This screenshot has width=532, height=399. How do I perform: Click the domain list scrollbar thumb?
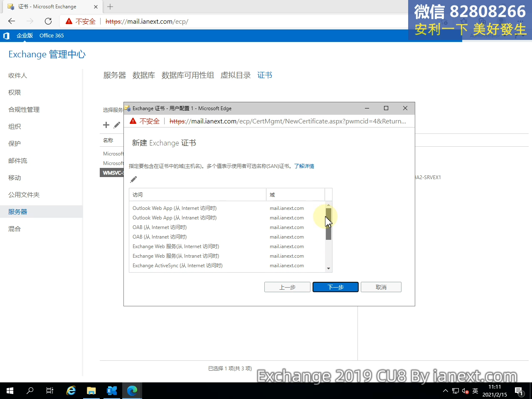click(x=328, y=224)
